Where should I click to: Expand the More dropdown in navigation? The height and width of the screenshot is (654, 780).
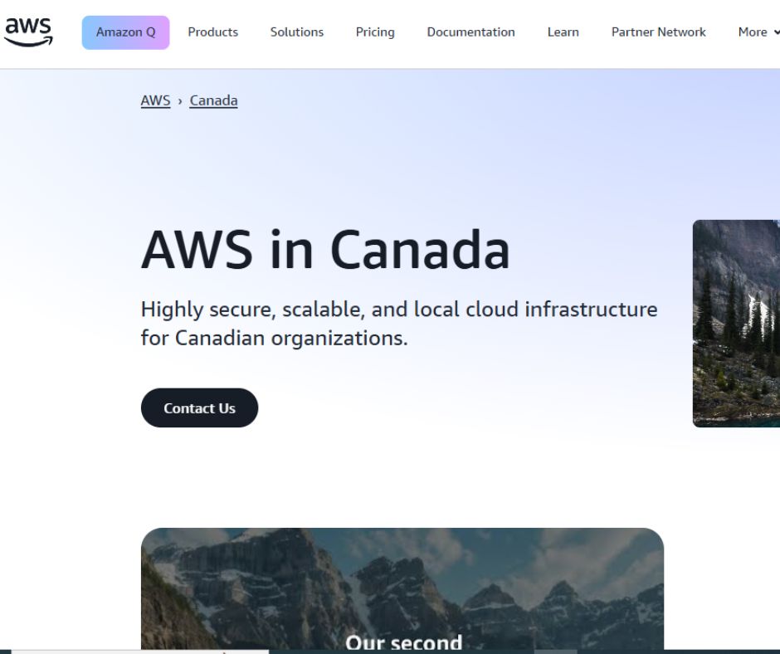click(x=758, y=32)
